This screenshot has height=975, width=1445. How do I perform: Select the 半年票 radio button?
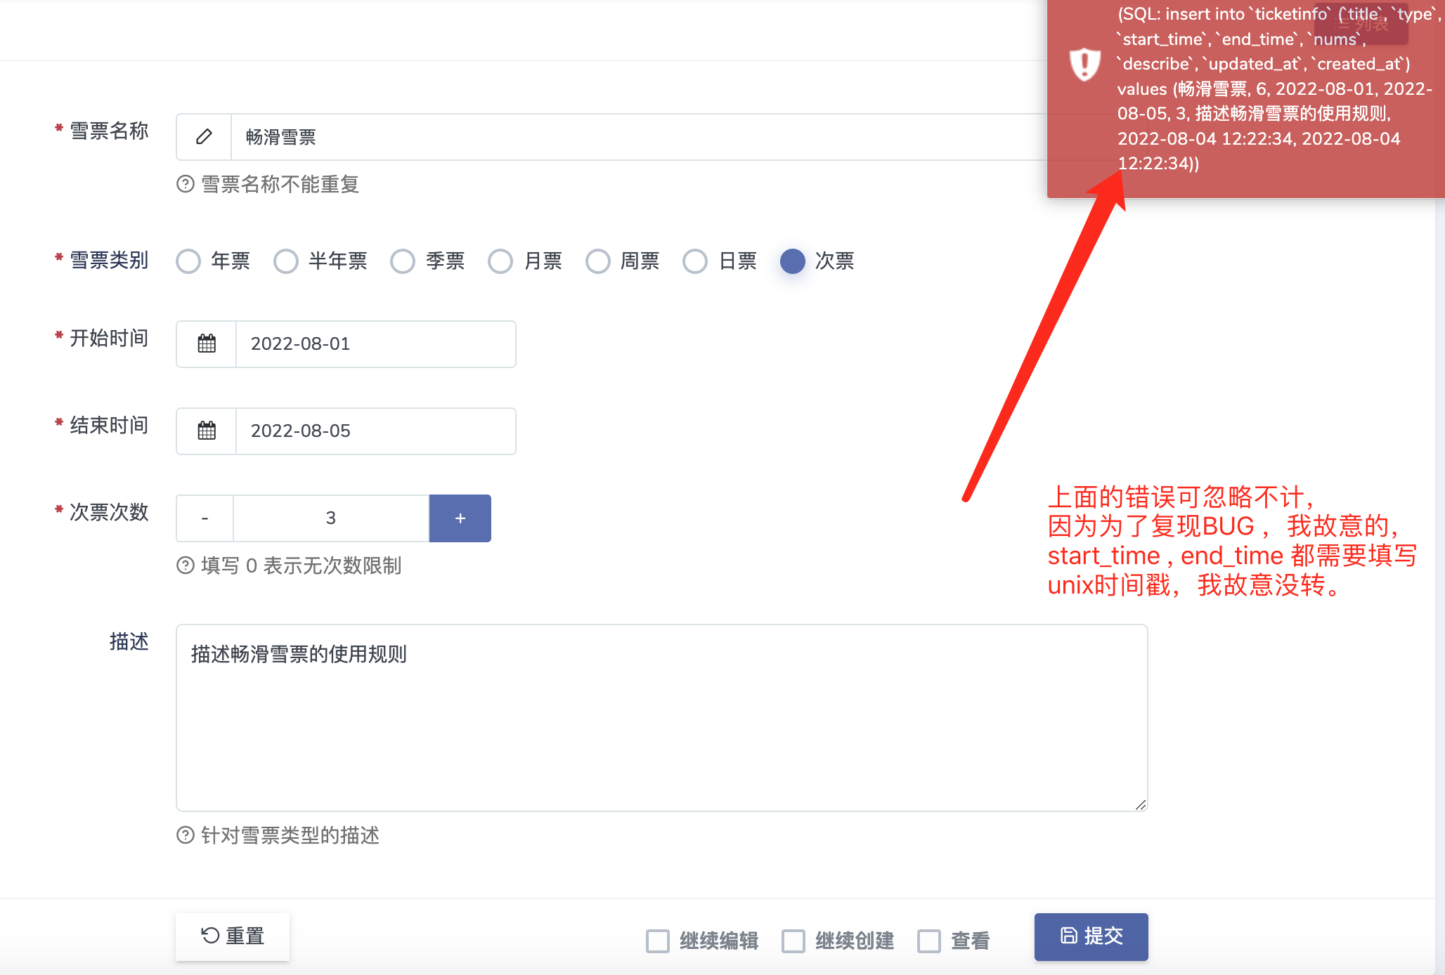(x=286, y=261)
